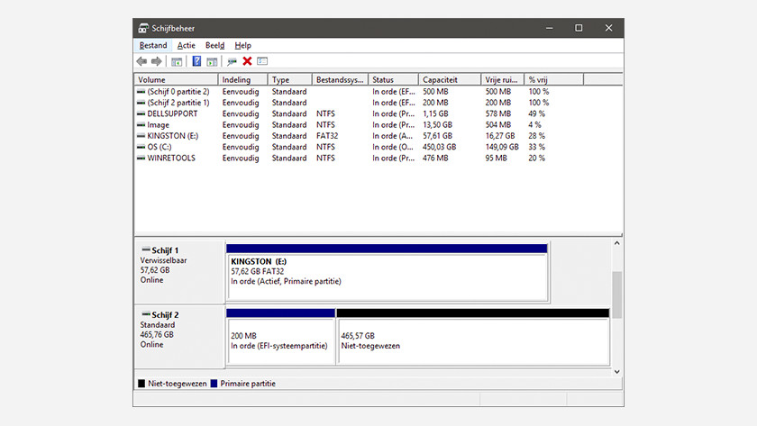This screenshot has width=757, height=426.
Task: Click the vertical scrollbar thumb in disk pane
Action: tap(617, 295)
